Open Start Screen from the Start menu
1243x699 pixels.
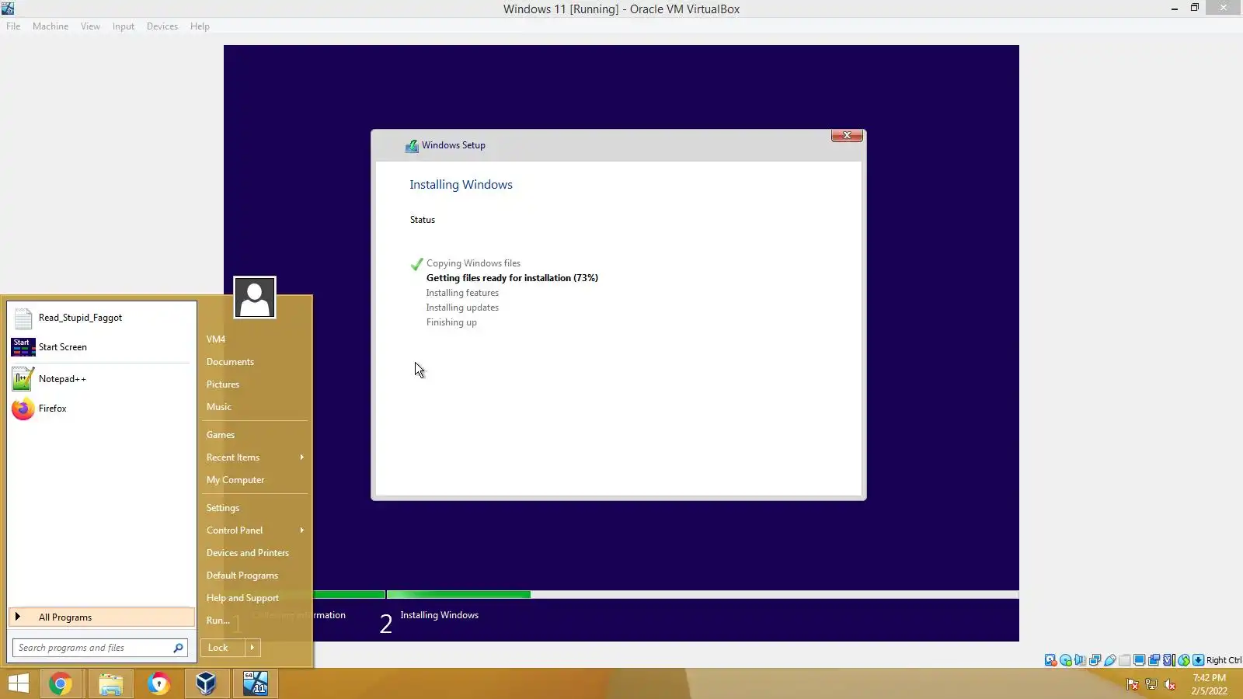[x=101, y=347]
